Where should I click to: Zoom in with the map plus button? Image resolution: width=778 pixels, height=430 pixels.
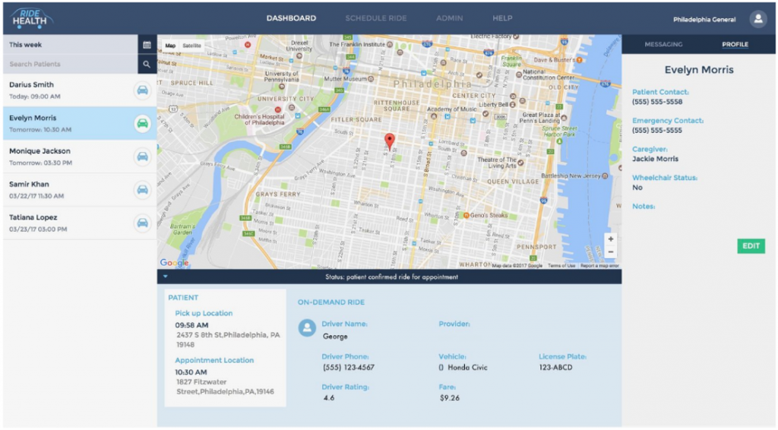[611, 239]
